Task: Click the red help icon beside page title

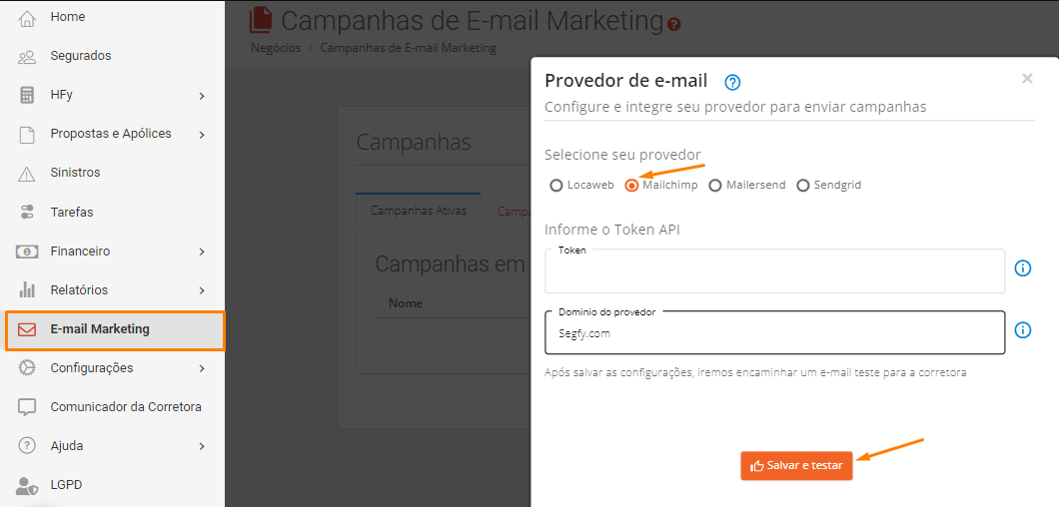Action: point(674,24)
